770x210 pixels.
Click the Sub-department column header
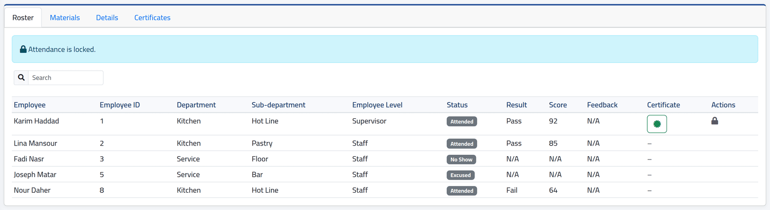[x=279, y=105]
